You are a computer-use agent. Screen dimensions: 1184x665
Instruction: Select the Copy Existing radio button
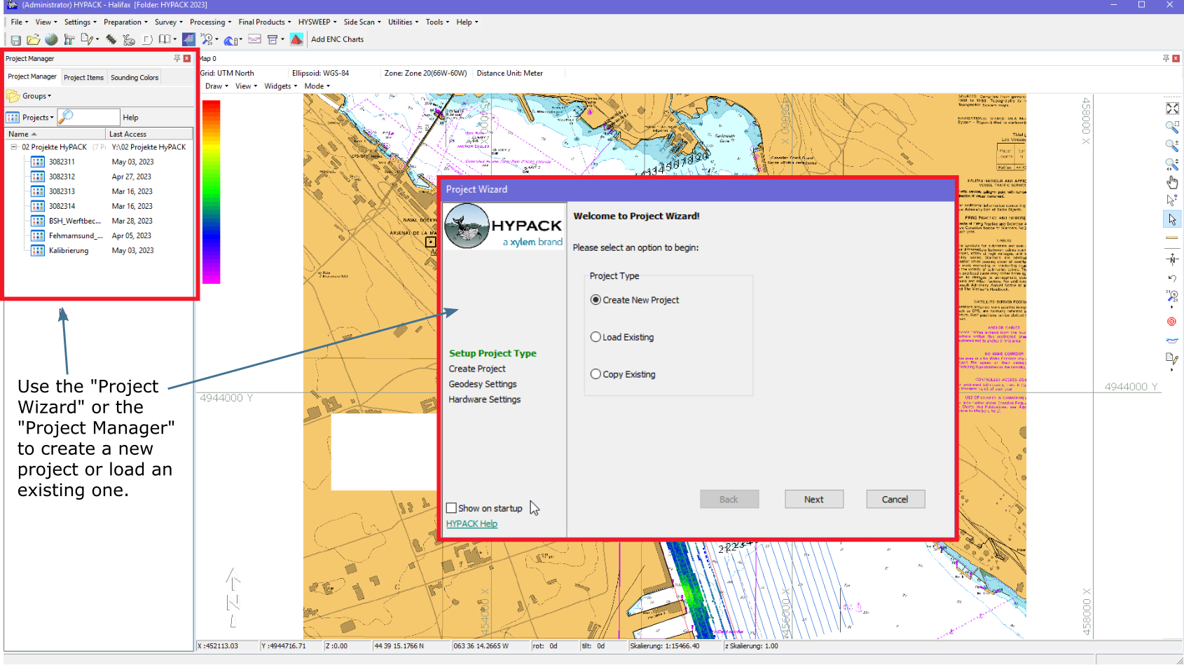coord(596,374)
